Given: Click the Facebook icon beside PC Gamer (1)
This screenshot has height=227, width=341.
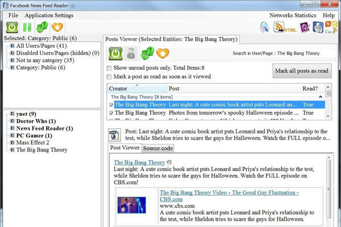Looking at the screenshot, I should pos(13,136).
